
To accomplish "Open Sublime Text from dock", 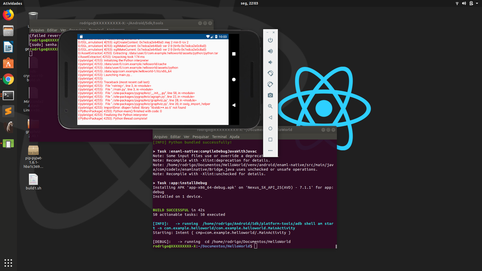I will 8,111.
